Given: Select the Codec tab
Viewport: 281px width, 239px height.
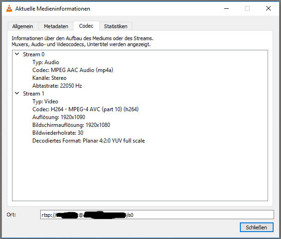Looking at the screenshot, I should [x=86, y=26].
